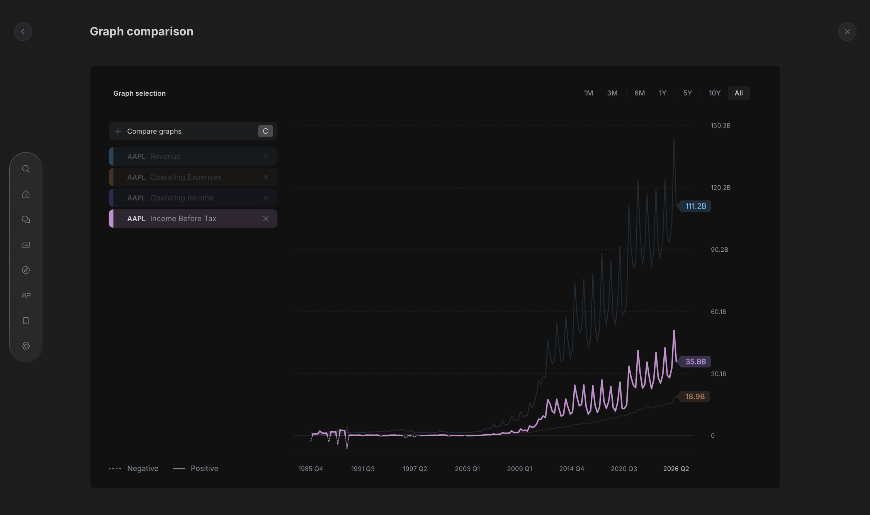This screenshot has height=515, width=870.
Task: Select the 3M time range
Action: [x=612, y=93]
